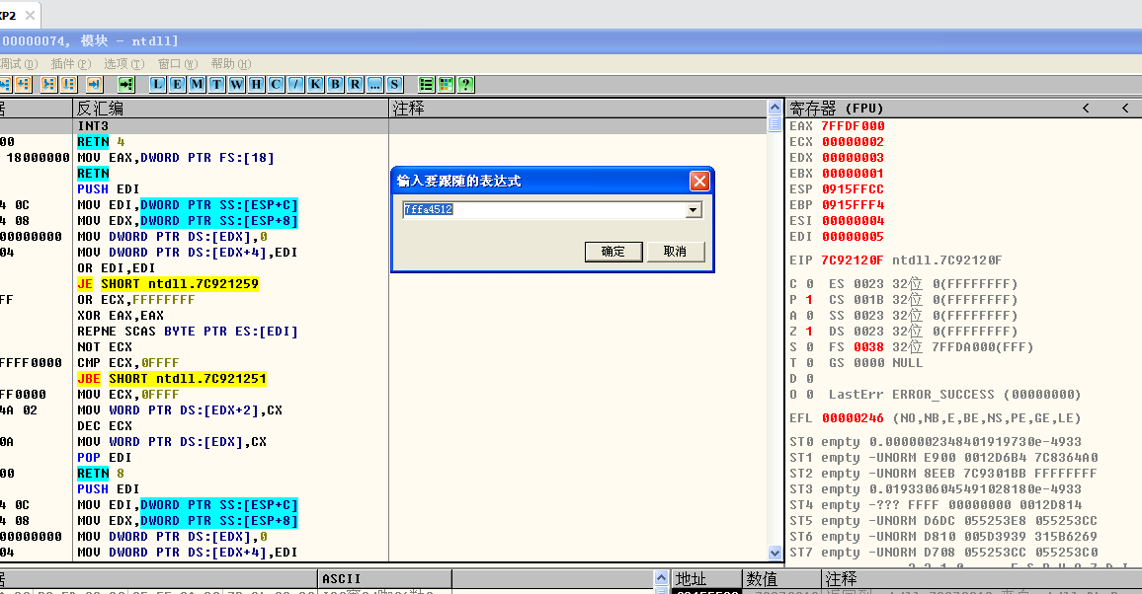
Task: Show Executable modules via the E button
Action: coord(177,84)
